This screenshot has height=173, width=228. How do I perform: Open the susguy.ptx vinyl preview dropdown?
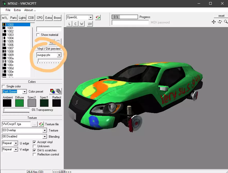point(59,55)
